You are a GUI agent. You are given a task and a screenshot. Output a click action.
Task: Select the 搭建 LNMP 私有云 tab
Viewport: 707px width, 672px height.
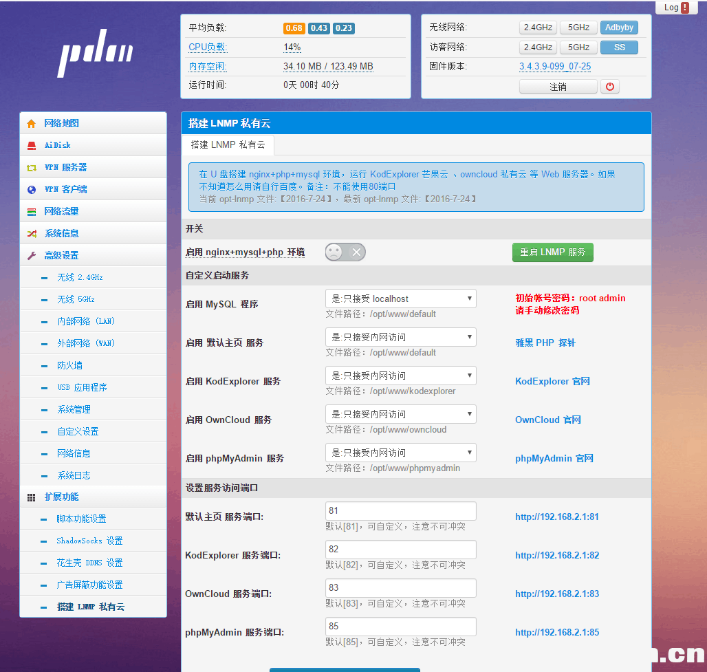coord(228,144)
